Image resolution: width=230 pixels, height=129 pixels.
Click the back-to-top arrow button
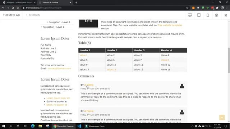tap(222, 117)
